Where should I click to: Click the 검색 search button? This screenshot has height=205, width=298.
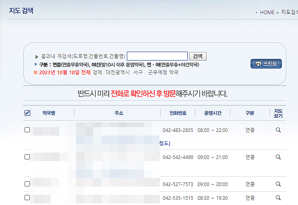coord(198,56)
